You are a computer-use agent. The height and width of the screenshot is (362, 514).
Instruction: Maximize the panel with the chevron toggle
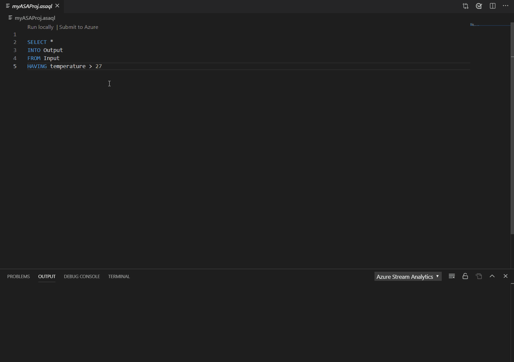pos(492,276)
